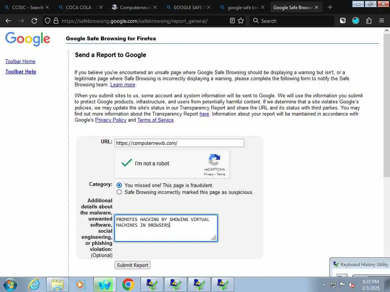Click the Learn more link
This screenshot has width=390, height=292.
tap(123, 85)
